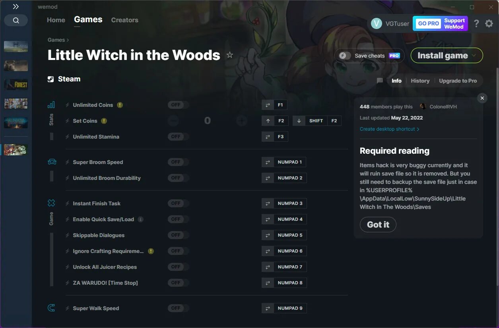The width and height of the screenshot is (499, 328).
Task: Click down-arrow SHIFT F2 hotkey icon
Action: tap(299, 121)
